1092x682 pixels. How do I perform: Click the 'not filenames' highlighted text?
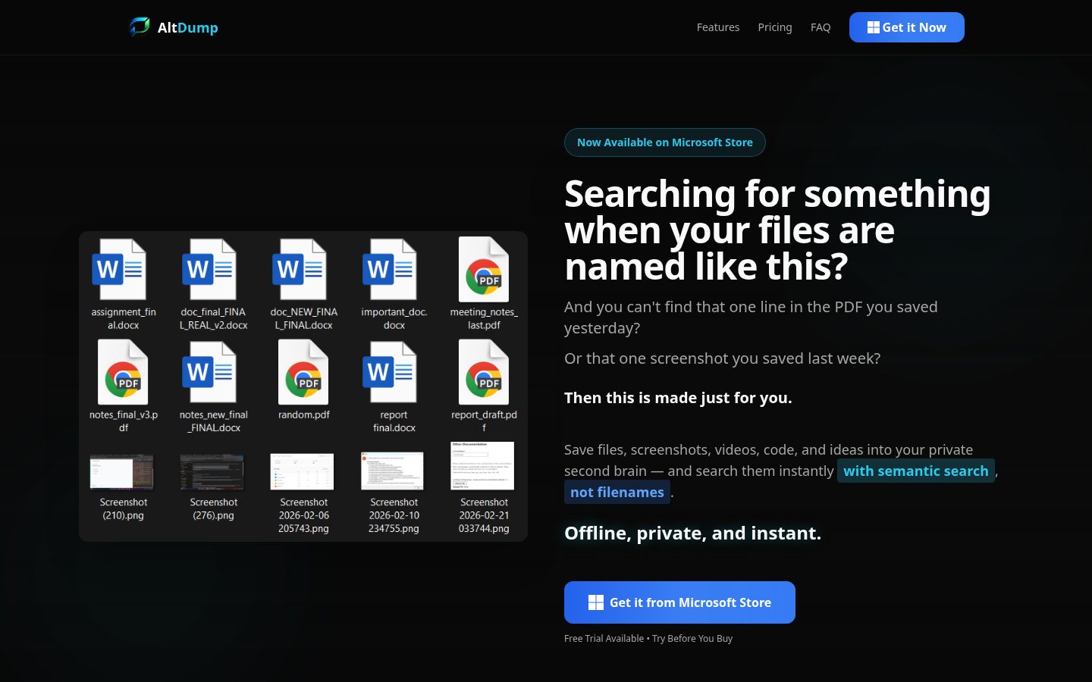pos(617,492)
